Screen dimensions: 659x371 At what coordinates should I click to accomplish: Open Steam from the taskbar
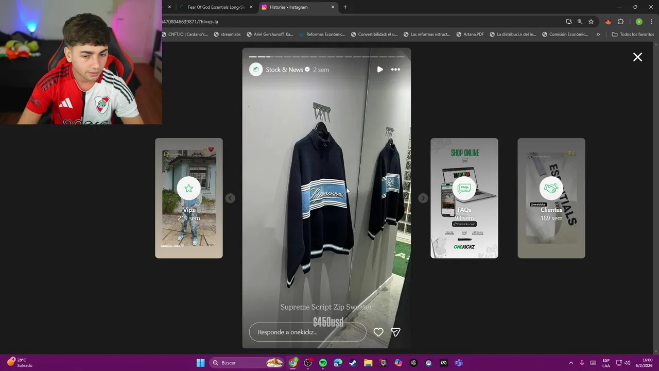(353, 363)
